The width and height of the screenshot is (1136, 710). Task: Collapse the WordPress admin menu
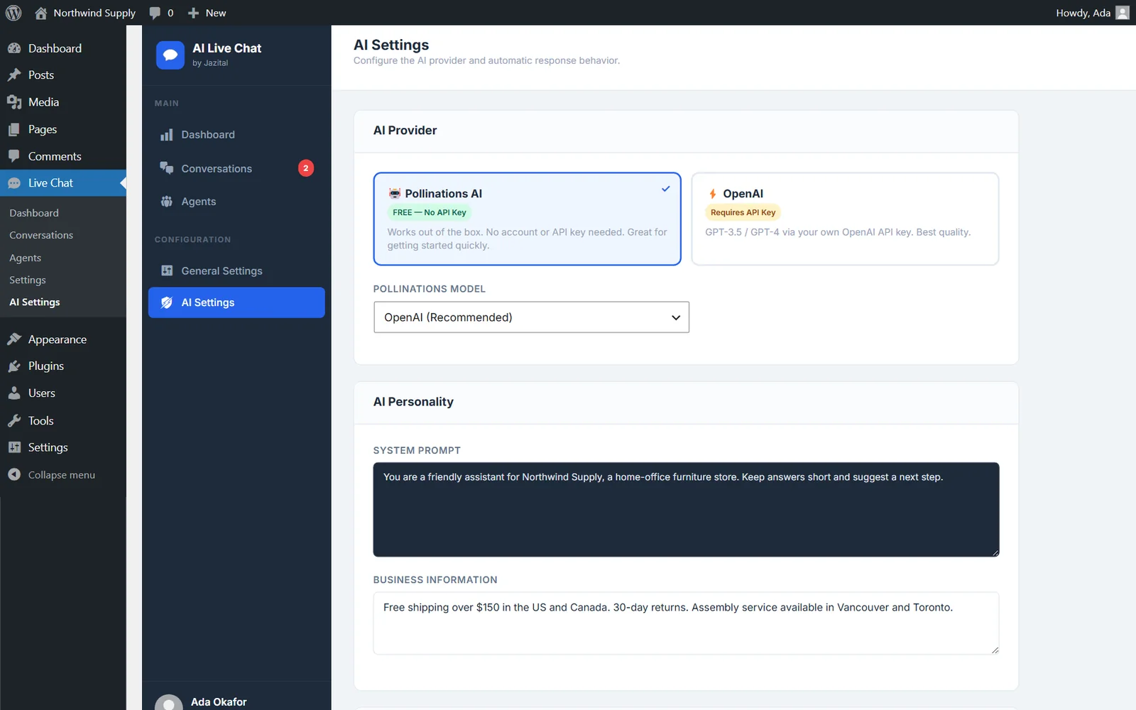tap(63, 475)
